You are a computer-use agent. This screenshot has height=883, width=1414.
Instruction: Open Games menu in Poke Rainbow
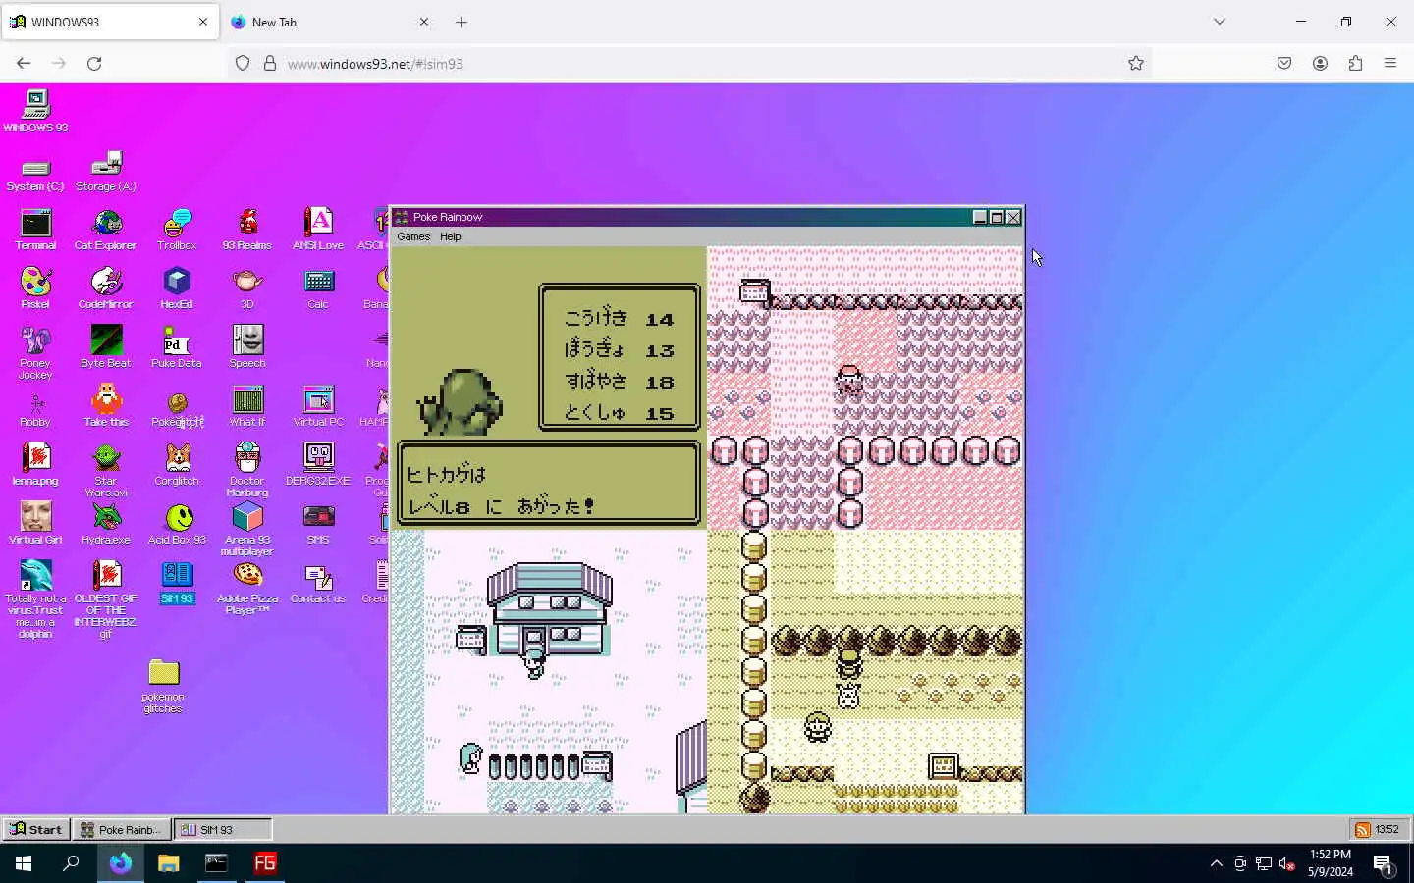click(413, 236)
